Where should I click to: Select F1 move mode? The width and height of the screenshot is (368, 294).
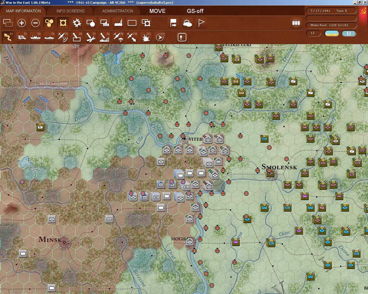point(8,37)
